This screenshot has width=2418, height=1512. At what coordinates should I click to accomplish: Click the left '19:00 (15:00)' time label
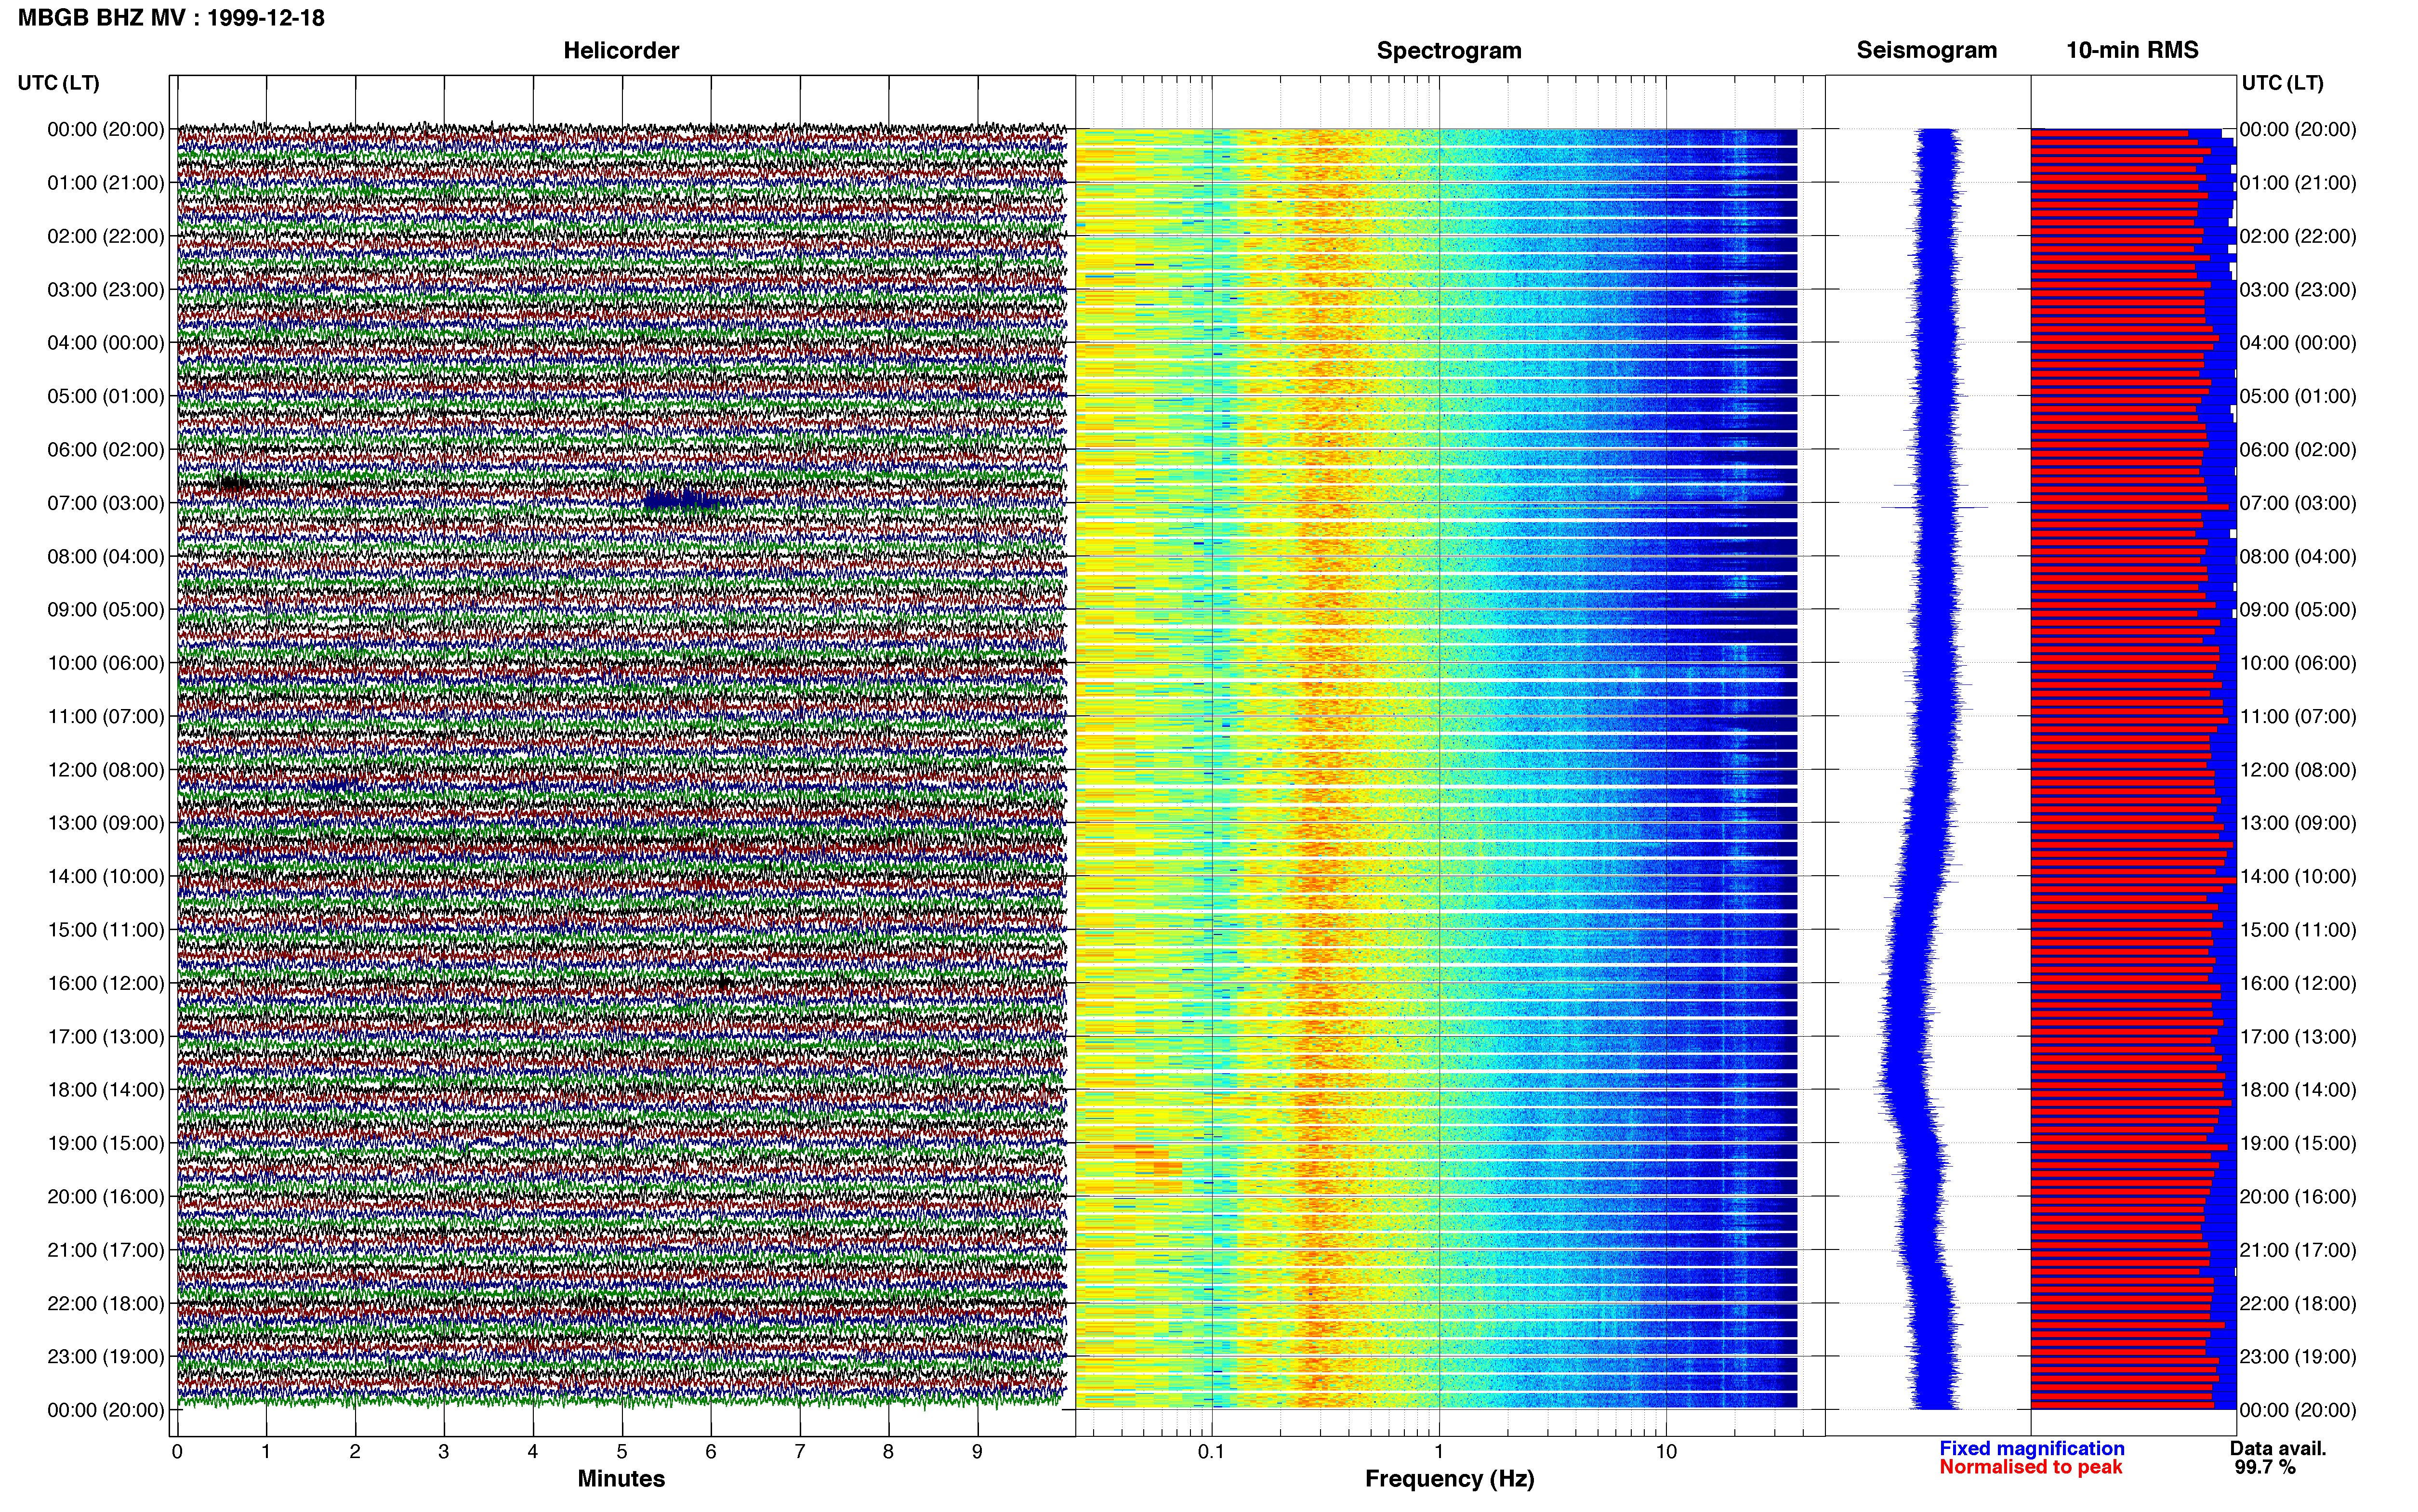point(106,1143)
